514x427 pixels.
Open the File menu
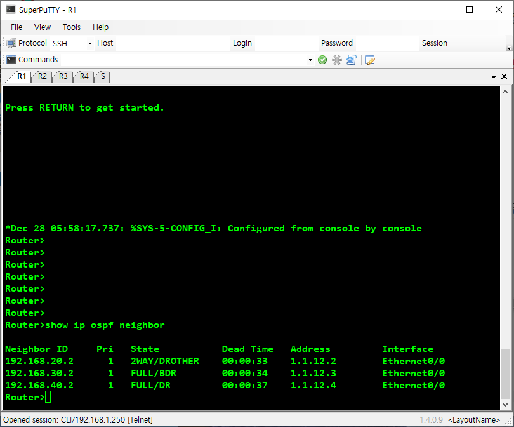click(x=16, y=27)
